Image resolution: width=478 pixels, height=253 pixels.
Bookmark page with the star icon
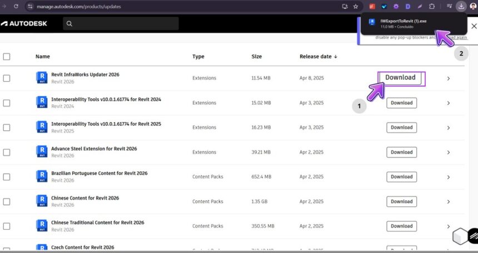tap(356, 7)
